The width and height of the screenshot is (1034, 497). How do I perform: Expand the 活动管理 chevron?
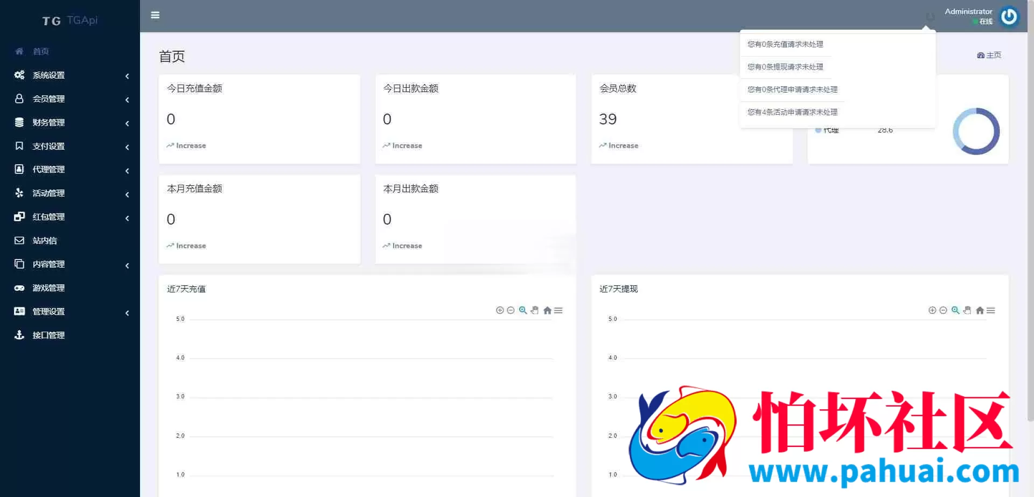(x=127, y=194)
